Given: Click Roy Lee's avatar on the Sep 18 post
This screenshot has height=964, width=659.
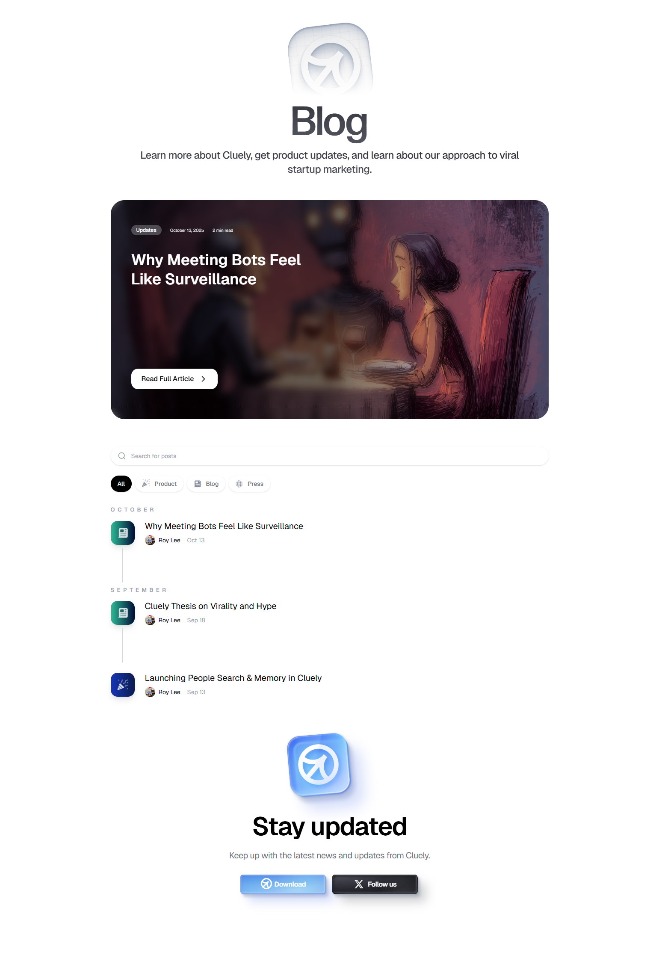Looking at the screenshot, I should 150,620.
